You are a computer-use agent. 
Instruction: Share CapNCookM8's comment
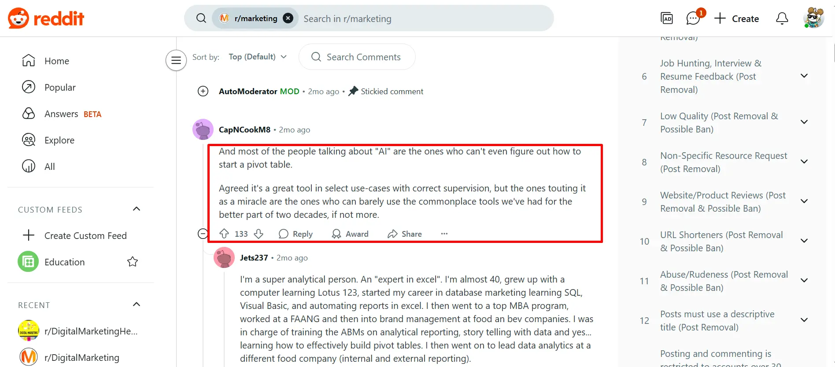click(x=404, y=234)
